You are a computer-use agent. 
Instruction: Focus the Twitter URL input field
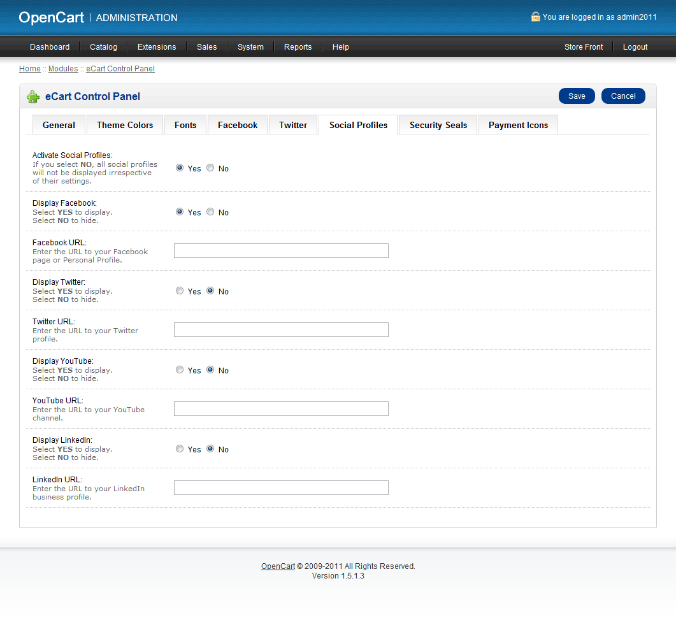(281, 329)
